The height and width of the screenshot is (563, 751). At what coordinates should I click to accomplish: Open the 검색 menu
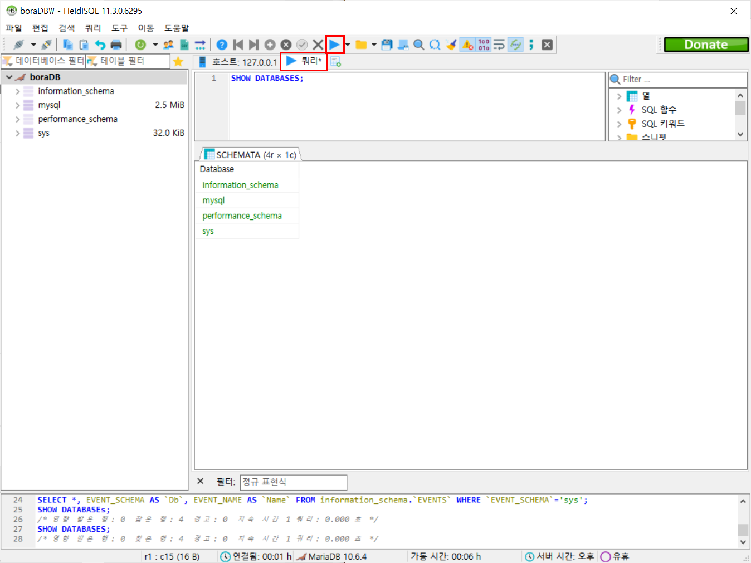tap(67, 28)
